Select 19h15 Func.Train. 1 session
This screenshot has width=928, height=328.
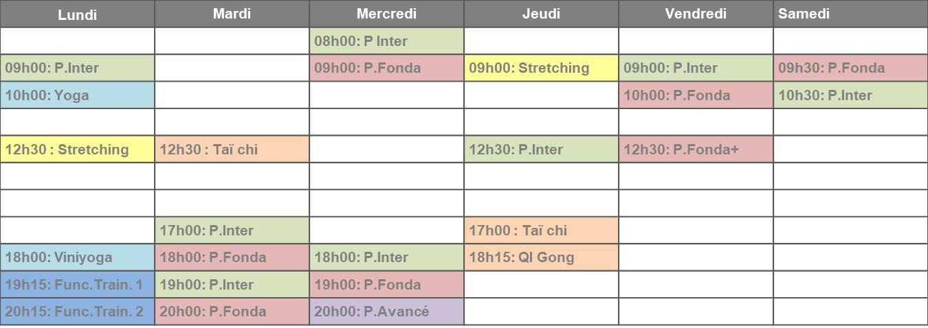(78, 285)
